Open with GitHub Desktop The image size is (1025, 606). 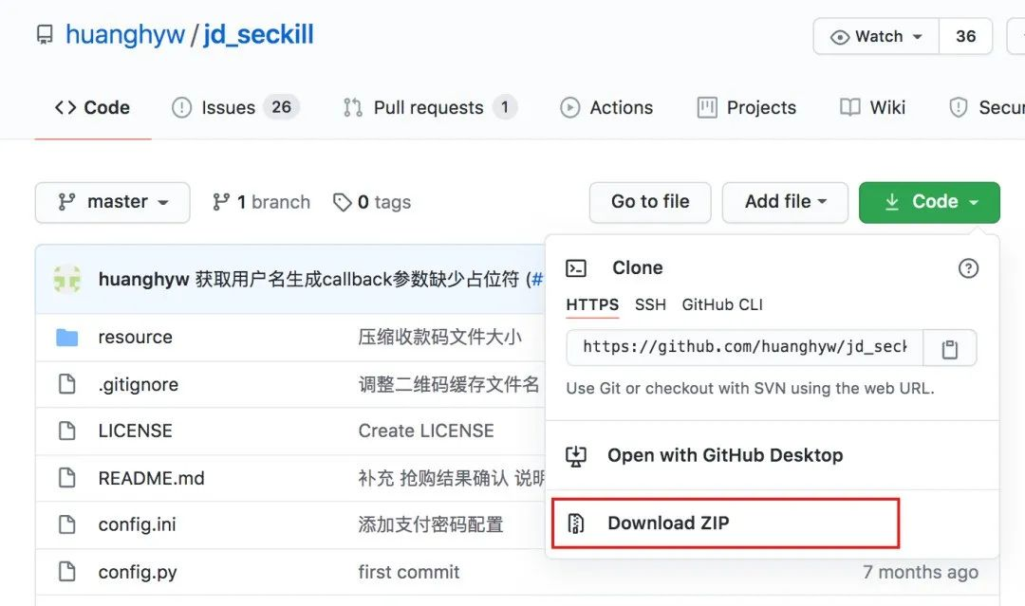tap(725, 455)
